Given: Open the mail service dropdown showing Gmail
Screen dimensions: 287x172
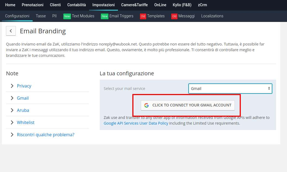Looking at the screenshot, I should pyautogui.click(x=230, y=89).
